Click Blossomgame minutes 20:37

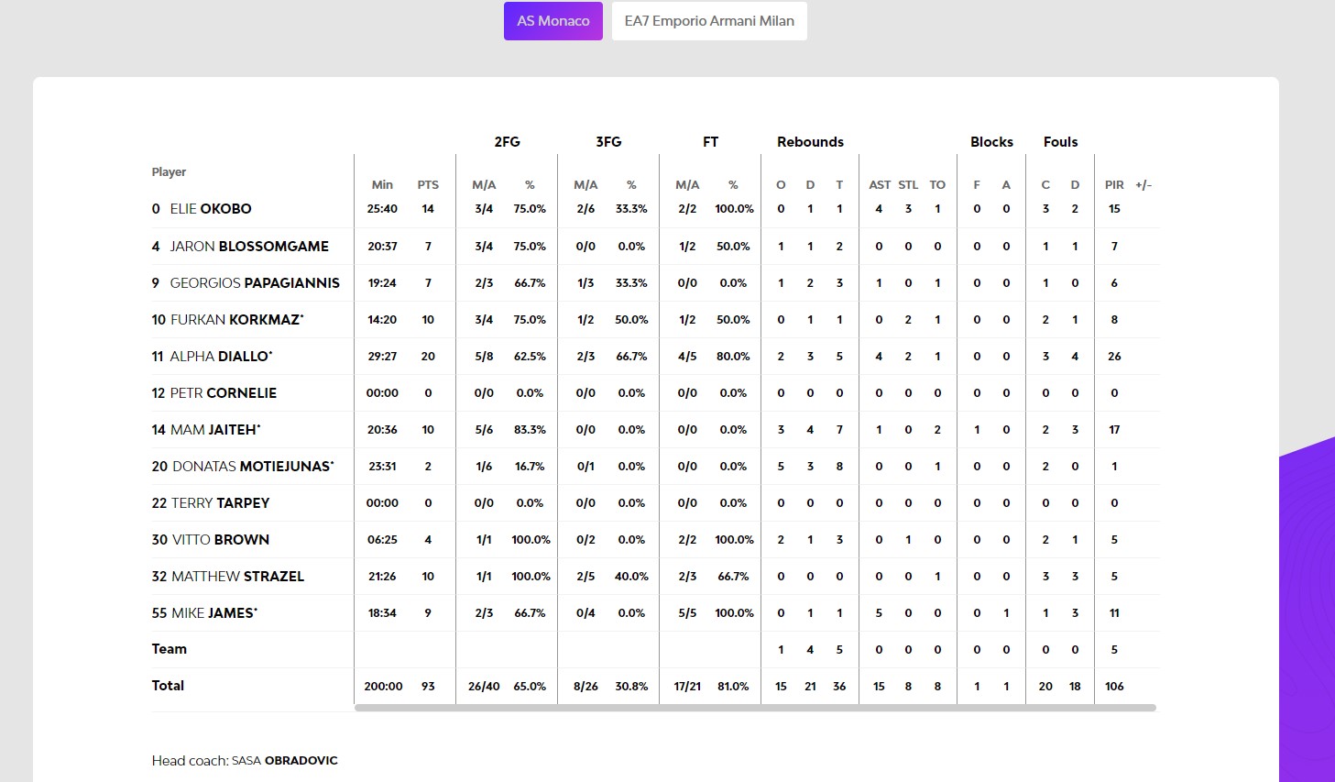[382, 246]
